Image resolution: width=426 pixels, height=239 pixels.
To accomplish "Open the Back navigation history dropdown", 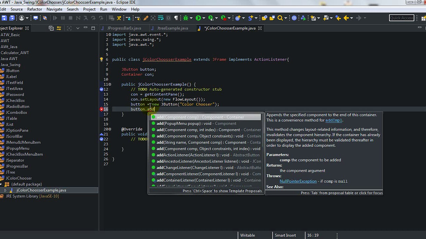I will coord(351,18).
